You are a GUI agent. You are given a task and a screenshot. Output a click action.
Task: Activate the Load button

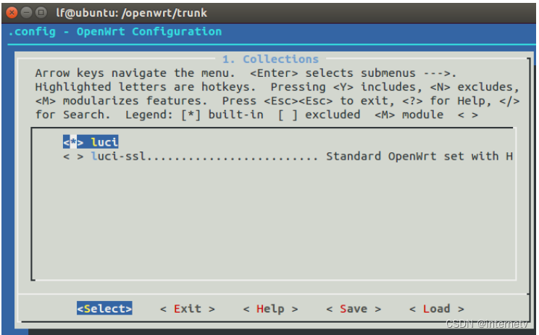437,309
